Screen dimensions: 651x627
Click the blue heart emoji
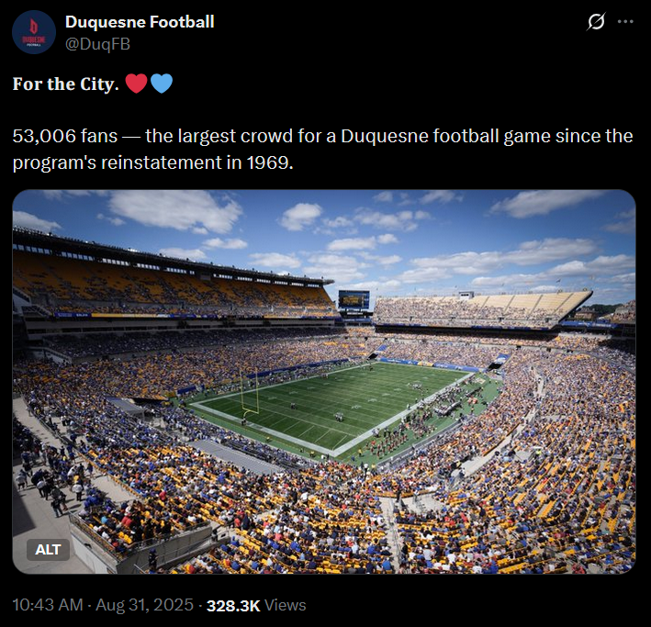[161, 84]
